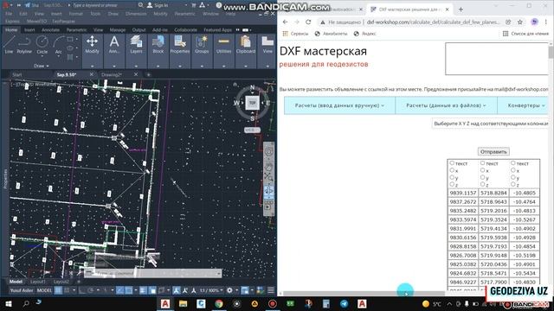The height and width of the screenshot is (311, 554).
Task: Open the Drawing2 document tab
Action: 112,75
